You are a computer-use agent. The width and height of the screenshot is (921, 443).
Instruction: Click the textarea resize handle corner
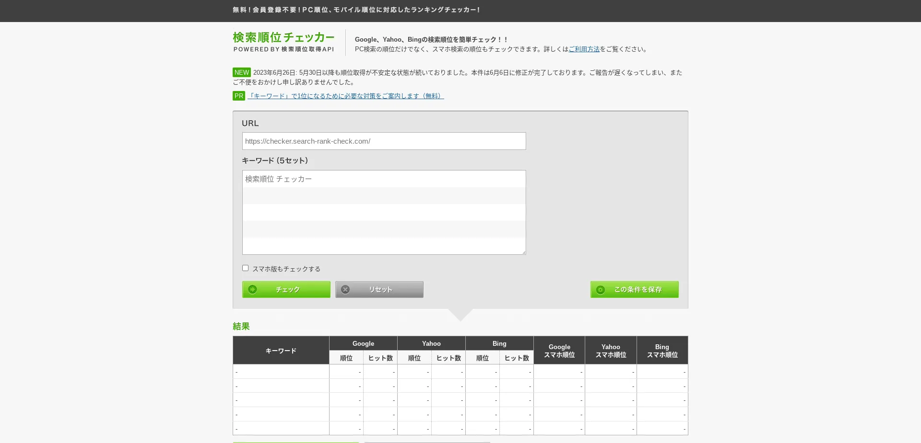[x=523, y=252]
